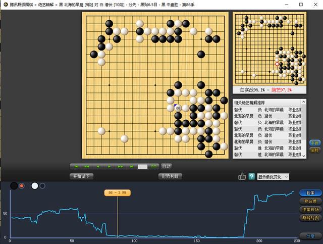The image size is (323, 244).
Task: Click the 白实战96.1% - 绝艺97.2% text
Action: click(x=266, y=90)
